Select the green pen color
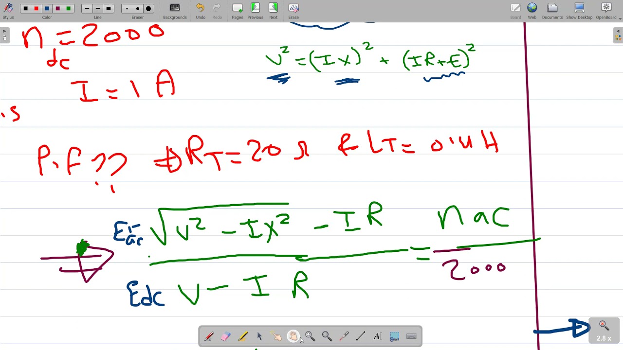This screenshot has width=623, height=350. click(69, 9)
